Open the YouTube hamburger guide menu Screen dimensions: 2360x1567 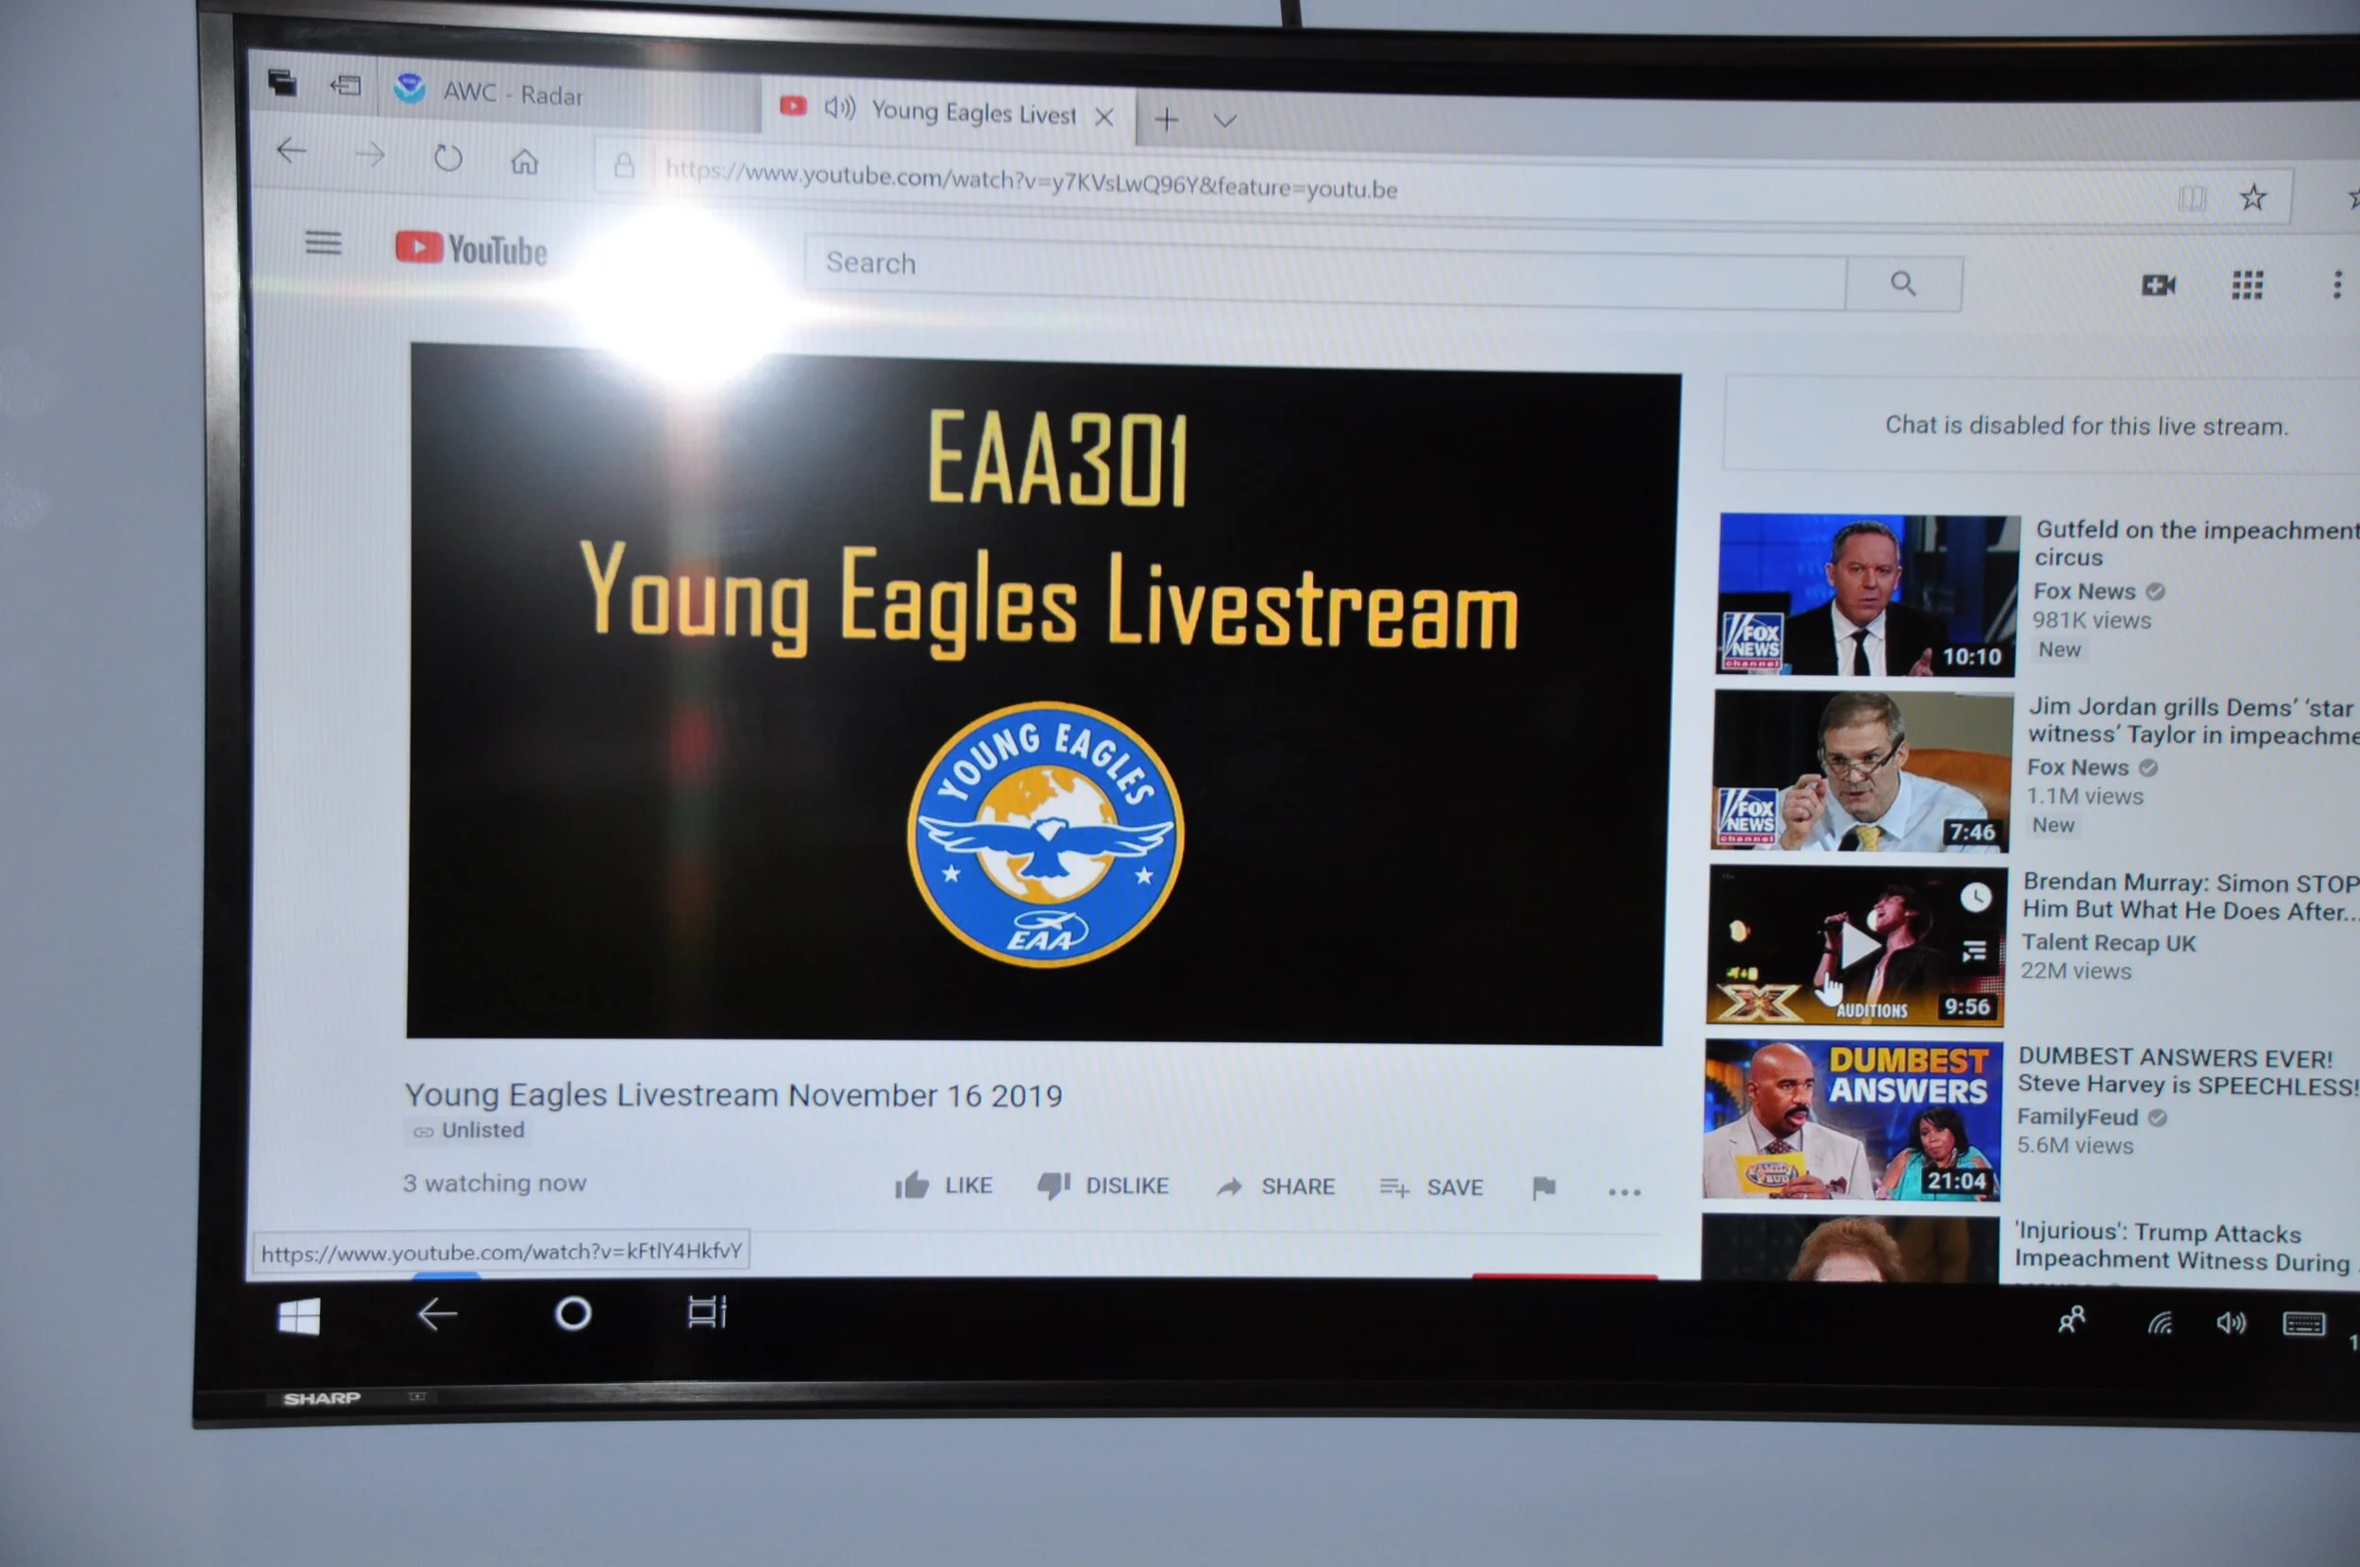click(x=323, y=243)
